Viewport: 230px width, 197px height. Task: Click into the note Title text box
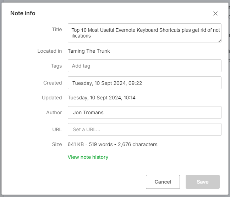144,33
